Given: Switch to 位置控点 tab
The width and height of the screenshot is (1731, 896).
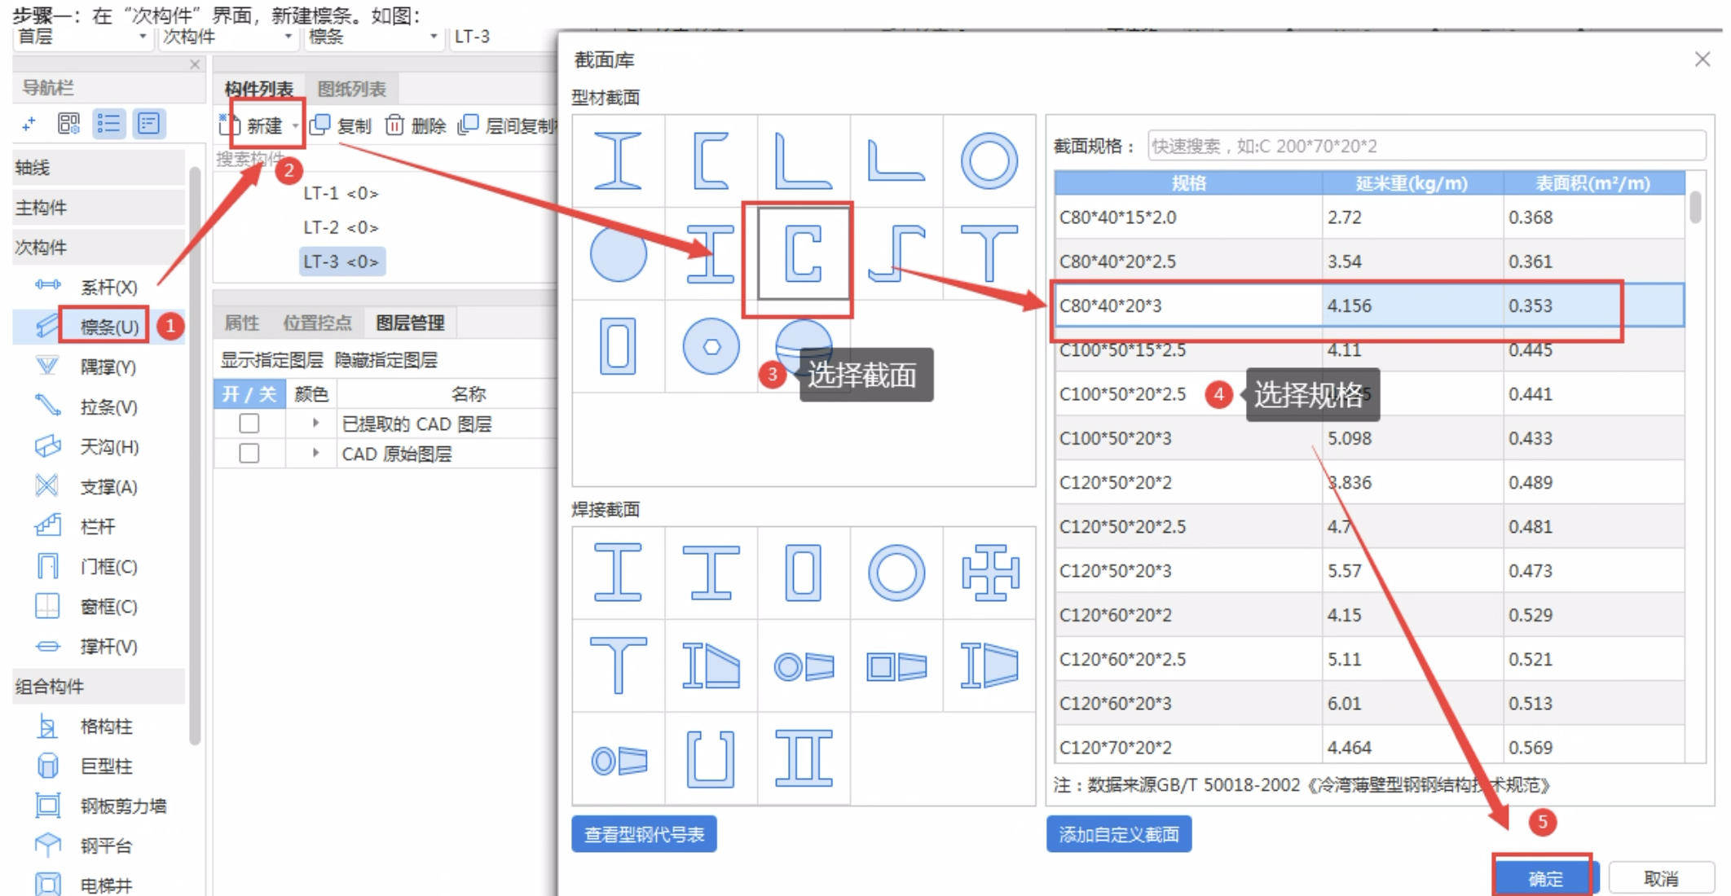Looking at the screenshot, I should [317, 323].
